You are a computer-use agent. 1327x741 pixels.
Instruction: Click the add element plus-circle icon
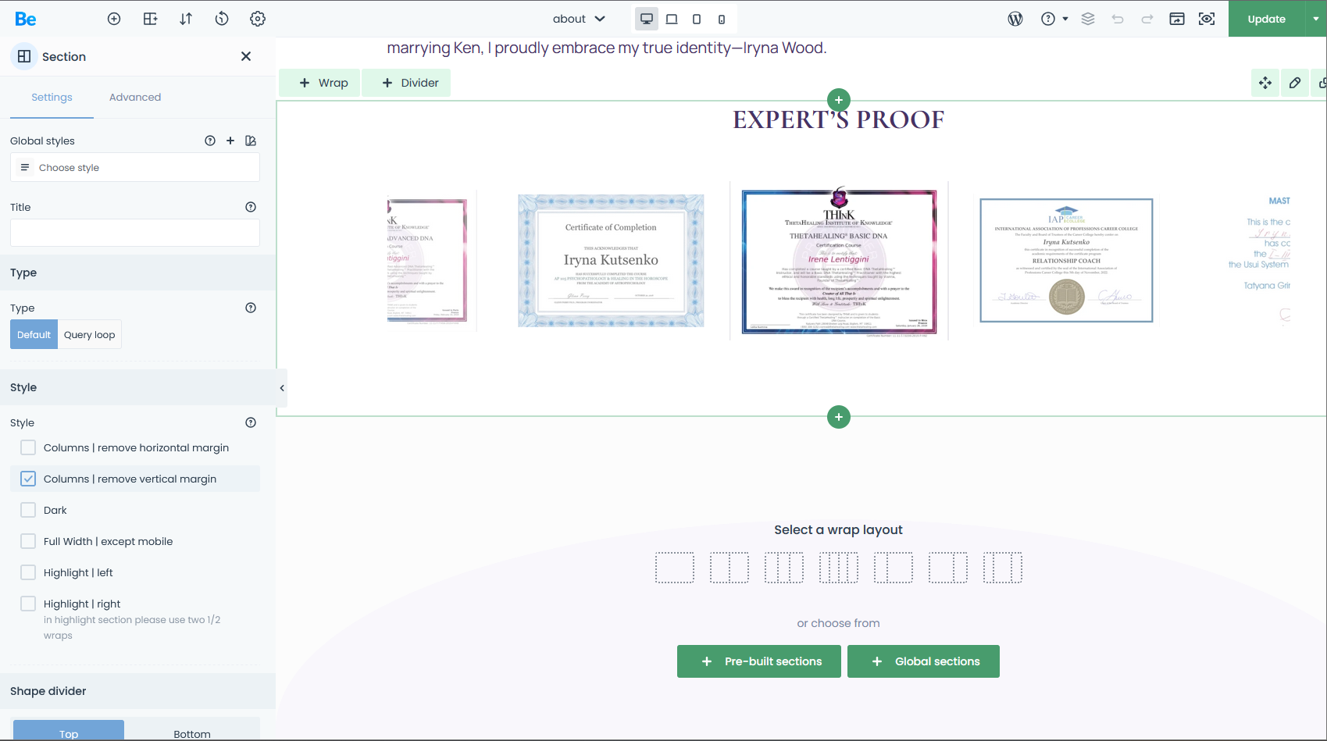pos(114,19)
